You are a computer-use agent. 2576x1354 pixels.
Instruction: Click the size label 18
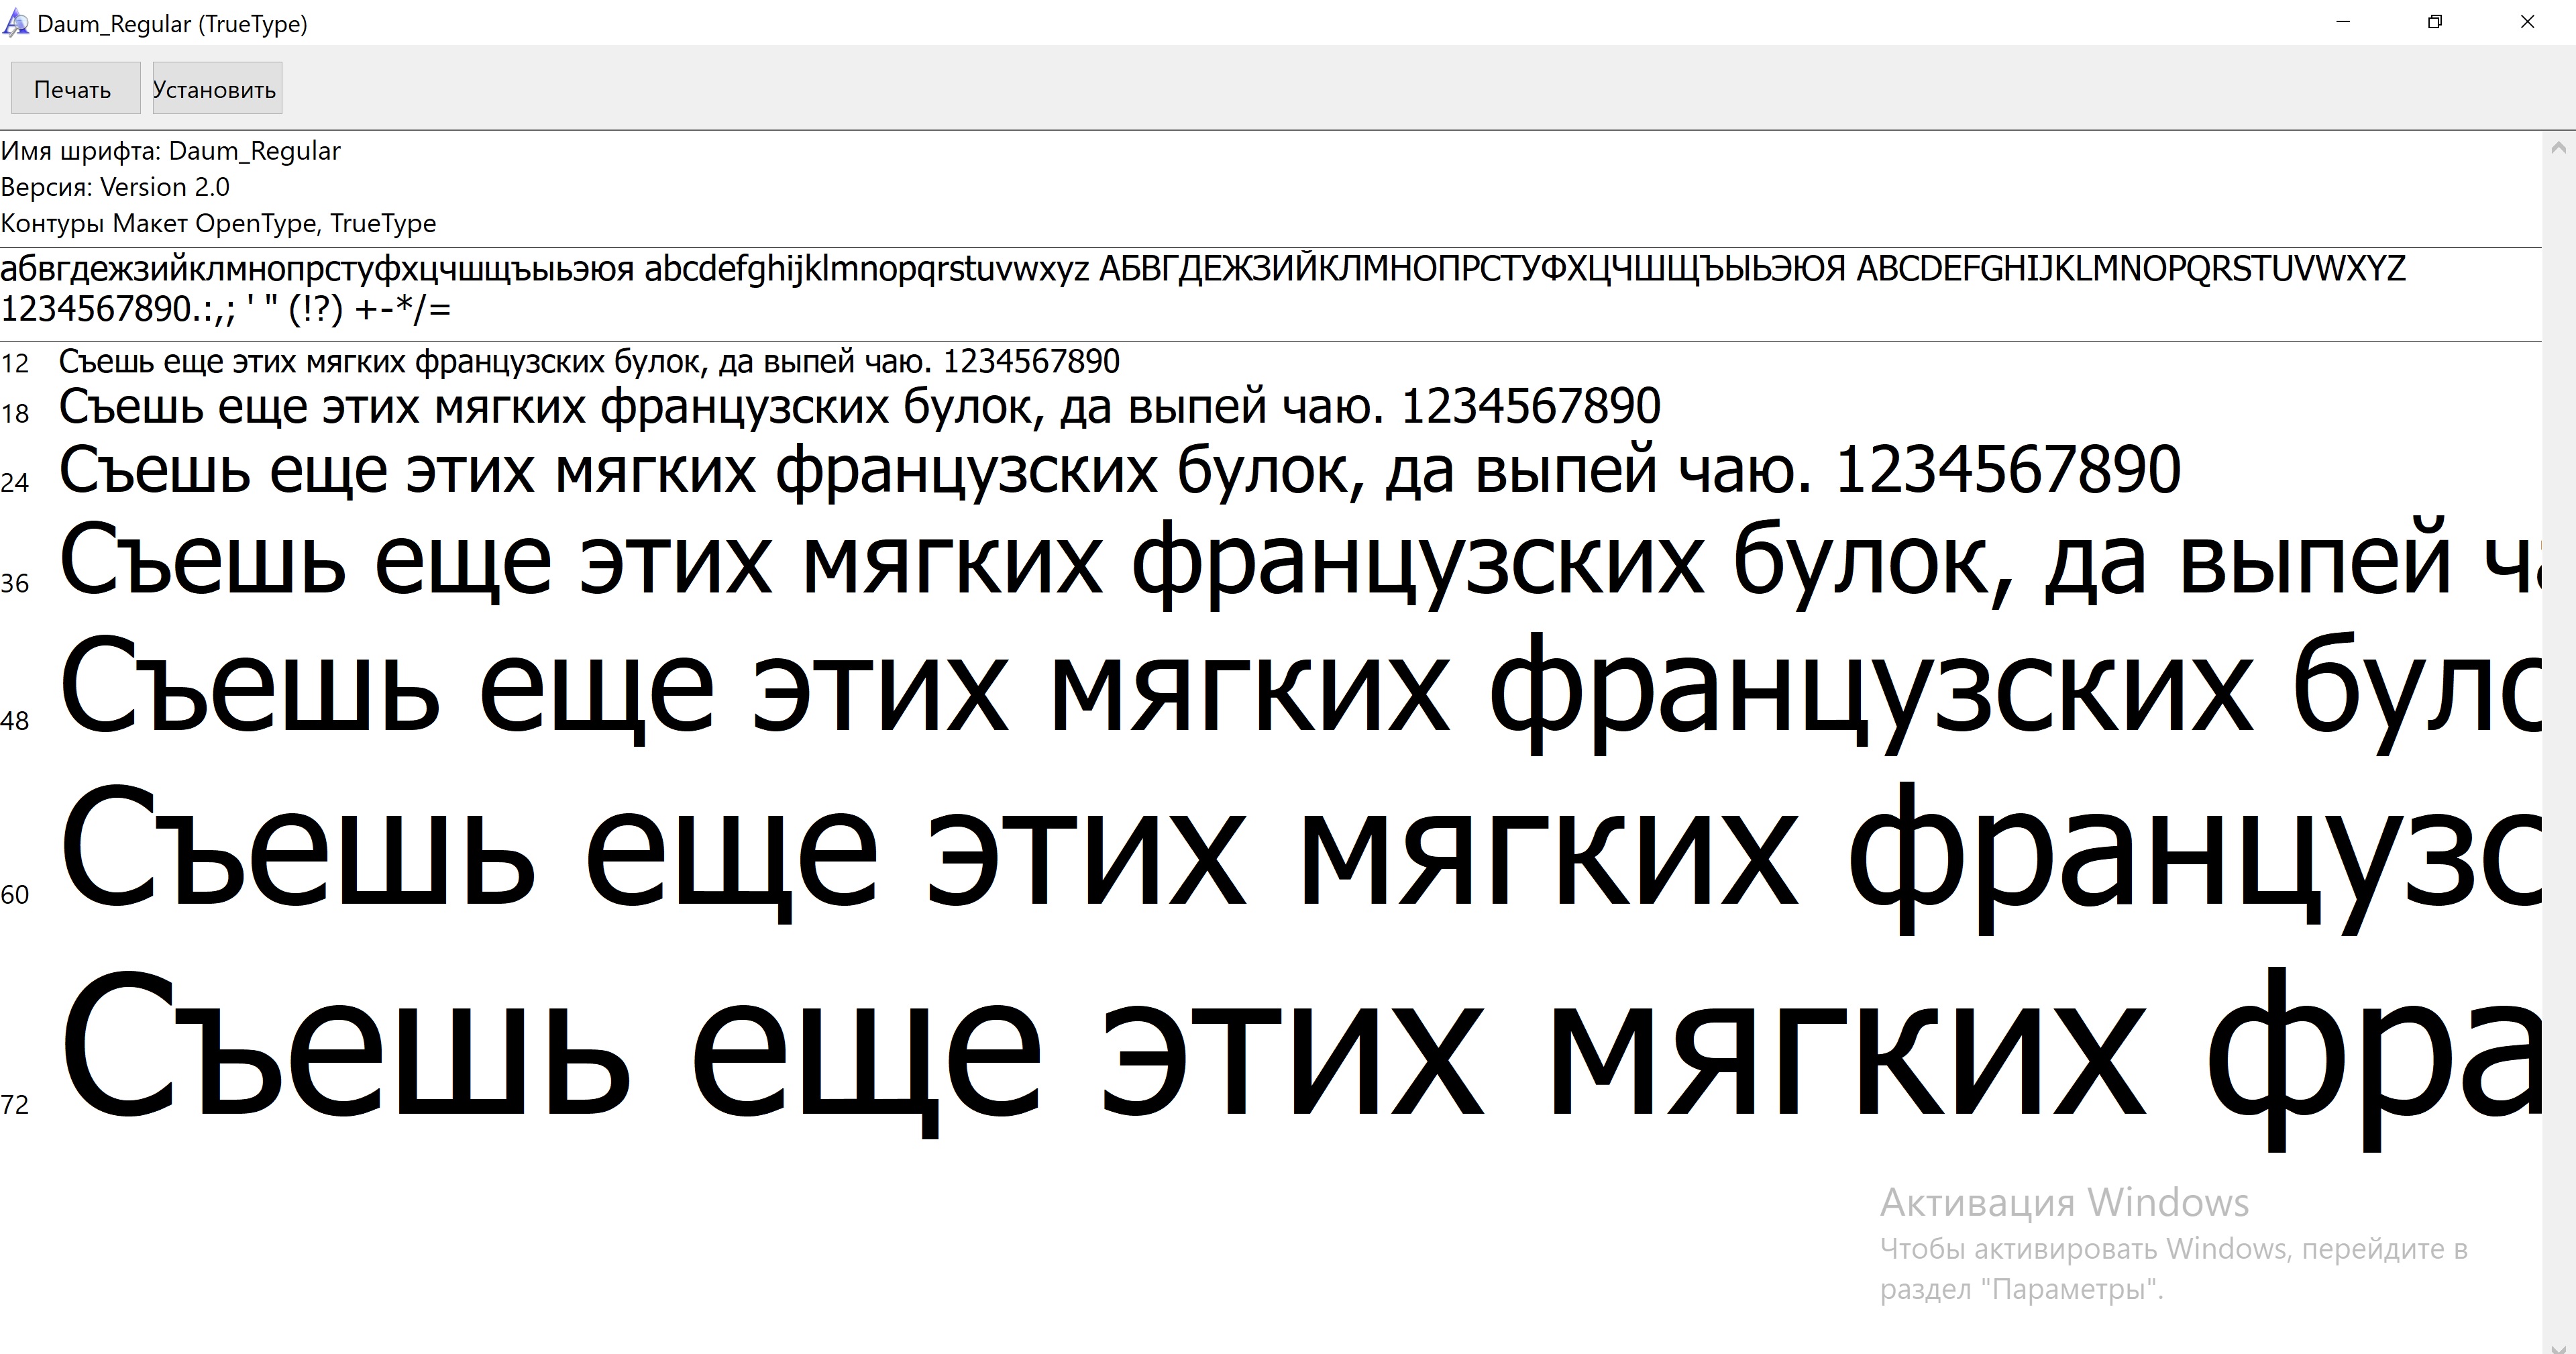(16, 413)
